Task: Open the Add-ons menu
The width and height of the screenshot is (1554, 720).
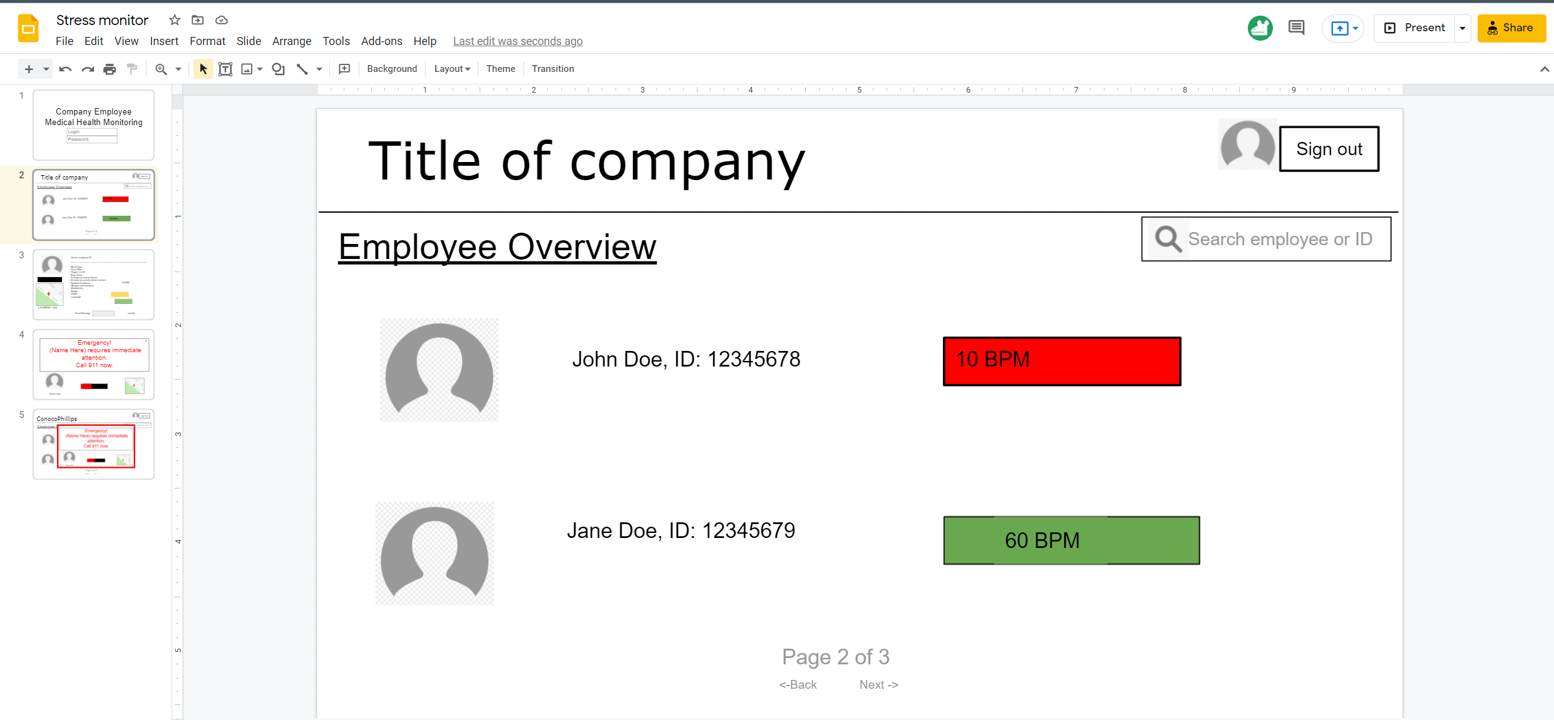Action: (x=381, y=41)
